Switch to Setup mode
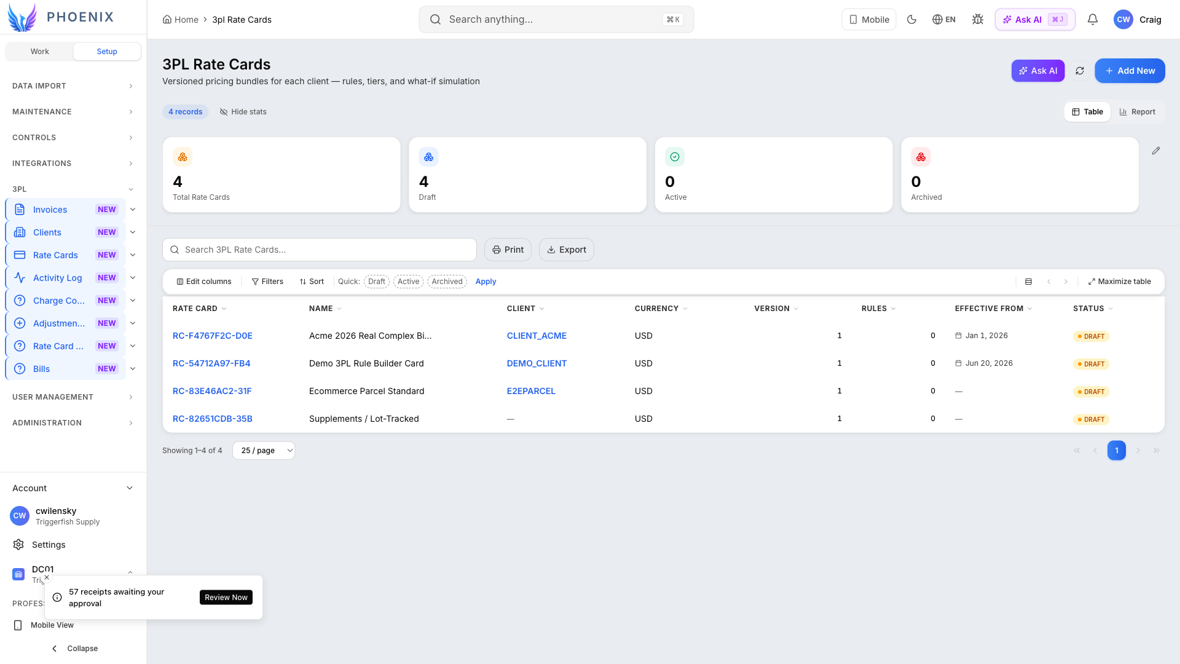1180x664 pixels. (x=107, y=52)
